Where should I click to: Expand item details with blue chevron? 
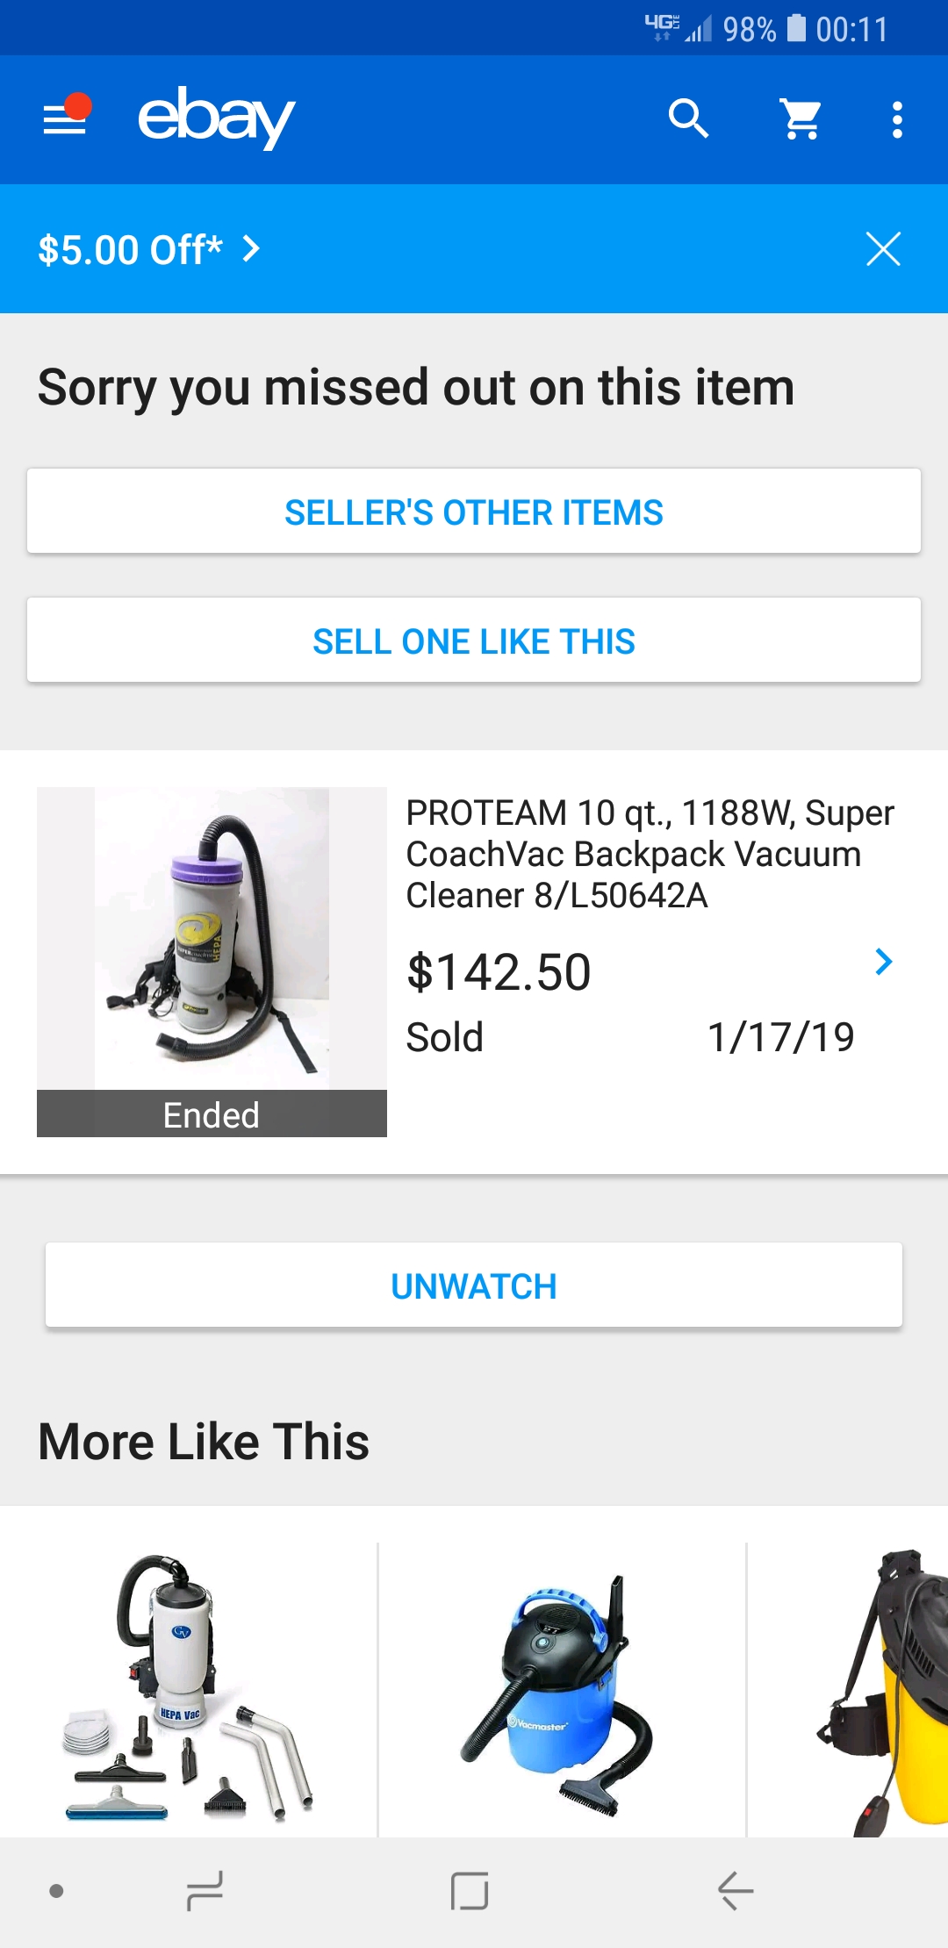[x=884, y=963]
